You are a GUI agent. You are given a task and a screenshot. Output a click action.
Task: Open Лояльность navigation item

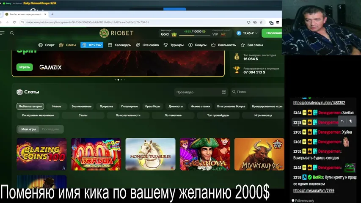(223, 45)
